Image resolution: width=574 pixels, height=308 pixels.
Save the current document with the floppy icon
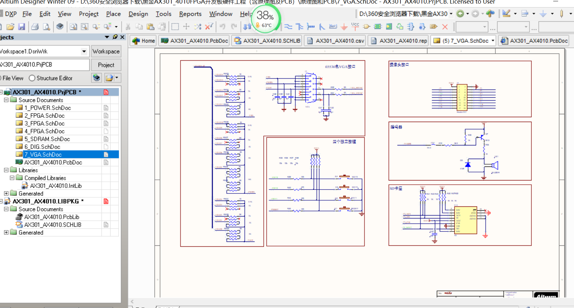point(22,27)
